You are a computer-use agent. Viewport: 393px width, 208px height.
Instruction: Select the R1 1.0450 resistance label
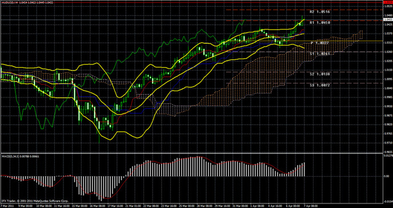coord(319,23)
